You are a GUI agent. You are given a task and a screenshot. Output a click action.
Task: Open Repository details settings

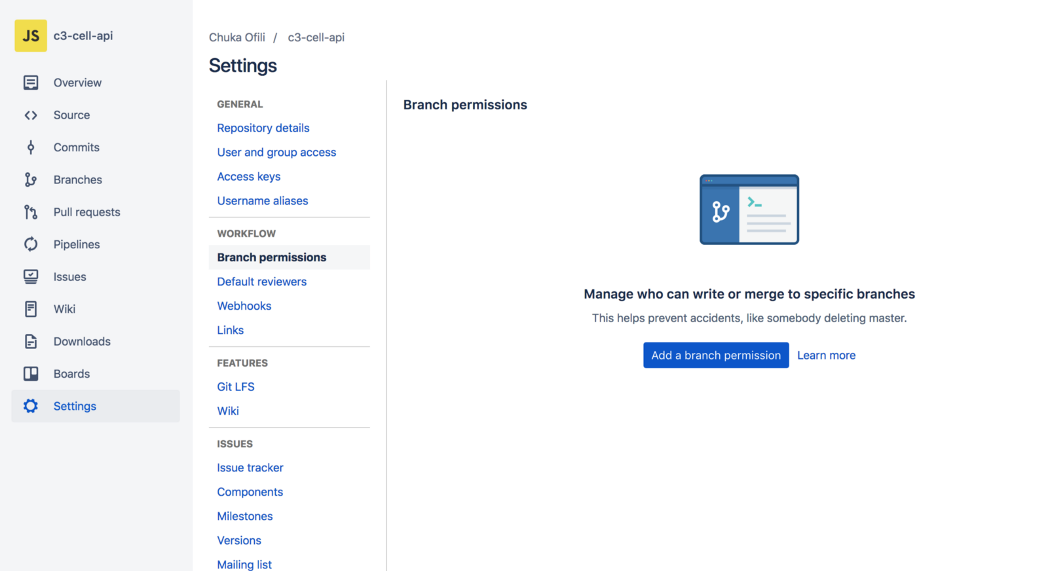[x=263, y=128]
